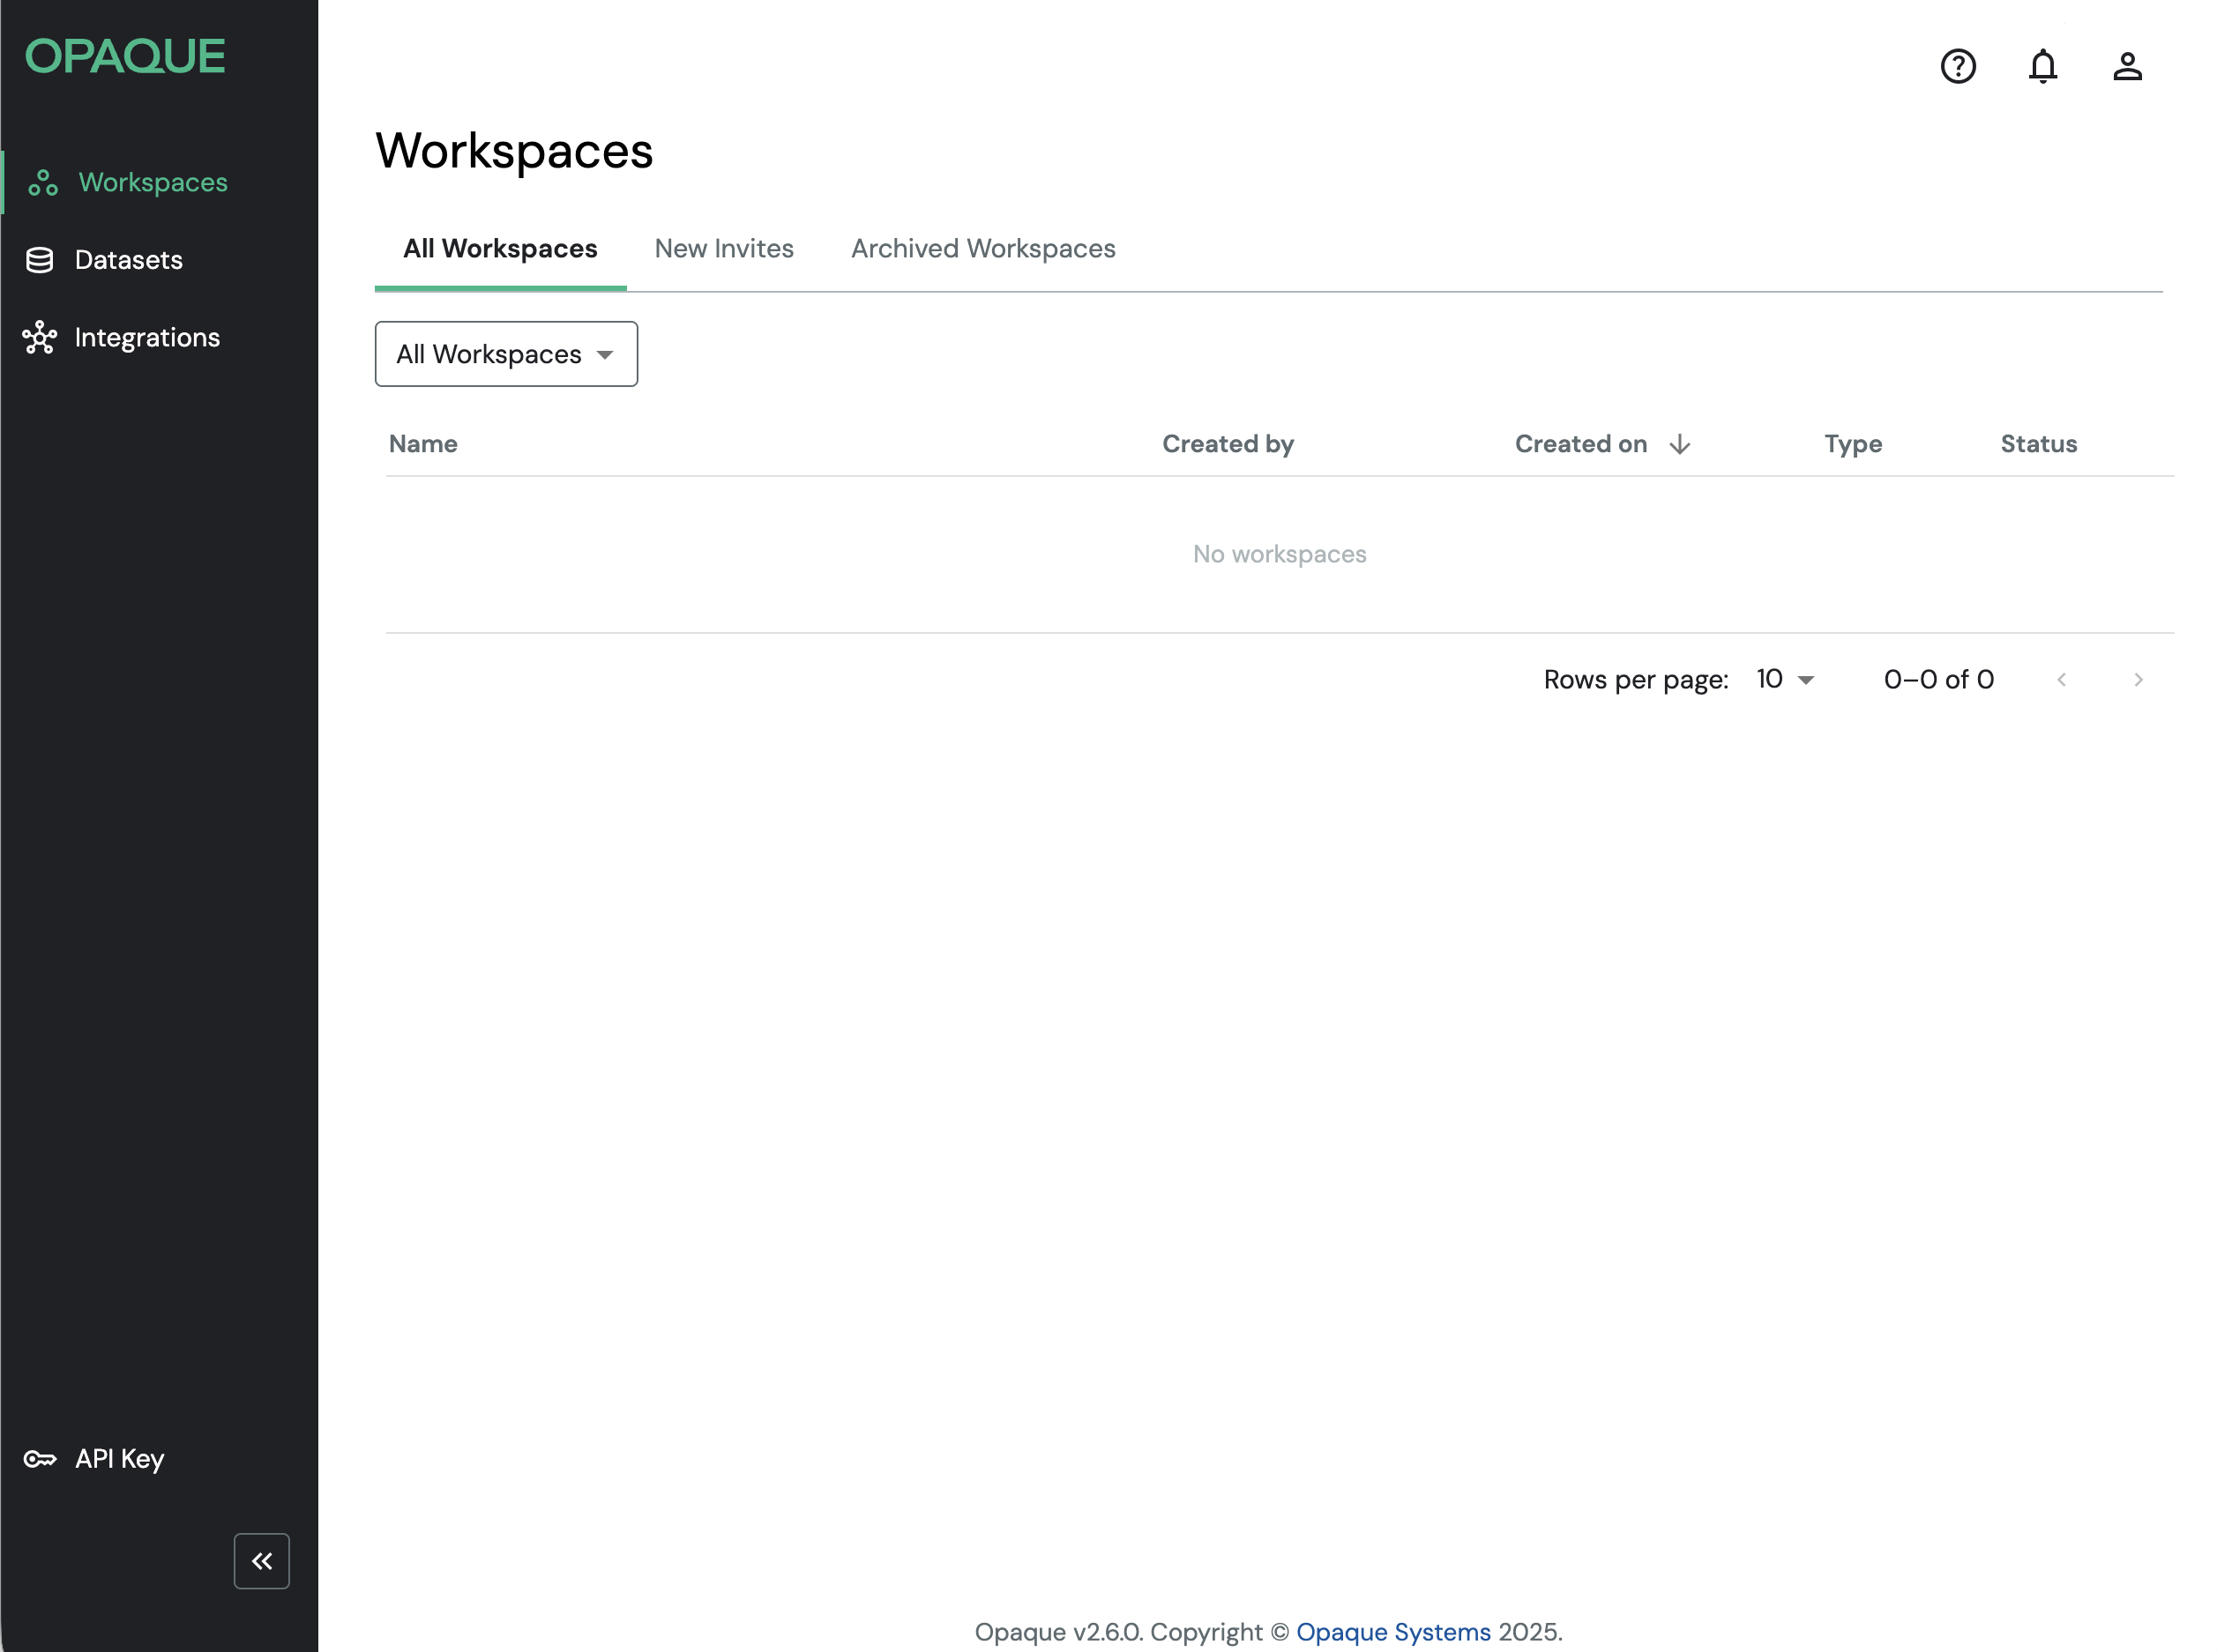Click the Datasets database icon

(x=39, y=260)
